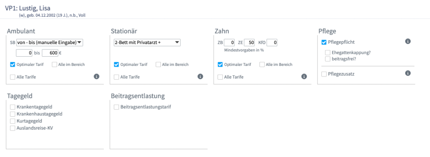
Task: Click the info icon in Ambulant section
Action: click(x=97, y=76)
